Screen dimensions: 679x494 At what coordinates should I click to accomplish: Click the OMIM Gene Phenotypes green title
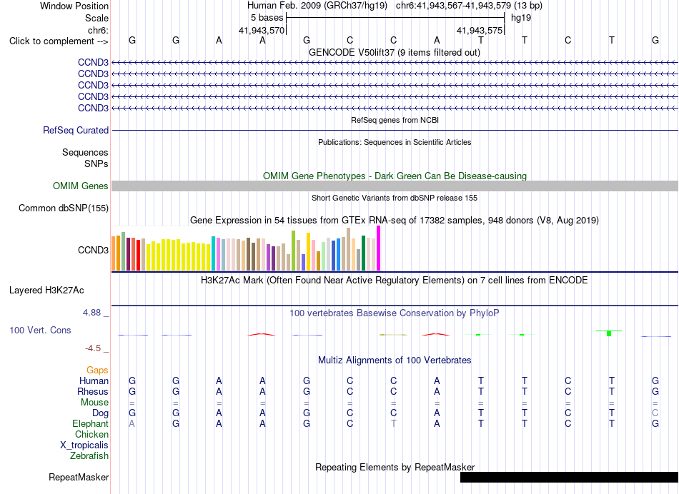click(395, 176)
